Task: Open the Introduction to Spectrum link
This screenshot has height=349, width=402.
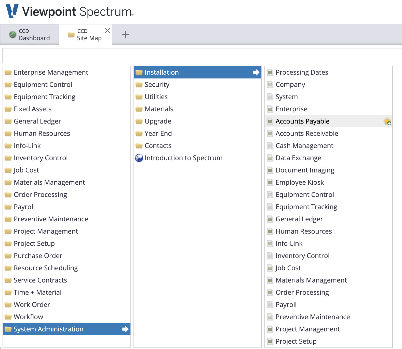Action: coord(198,158)
